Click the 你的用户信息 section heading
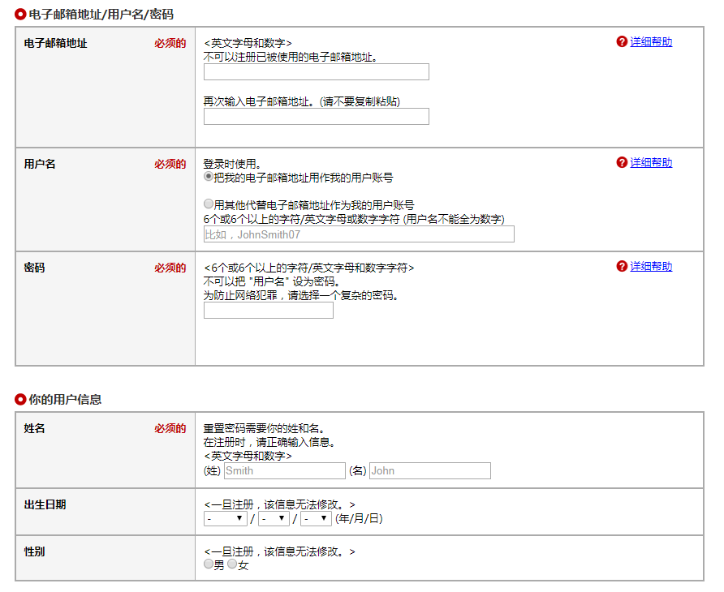This screenshot has height=592, width=724. pyautogui.click(x=65, y=400)
